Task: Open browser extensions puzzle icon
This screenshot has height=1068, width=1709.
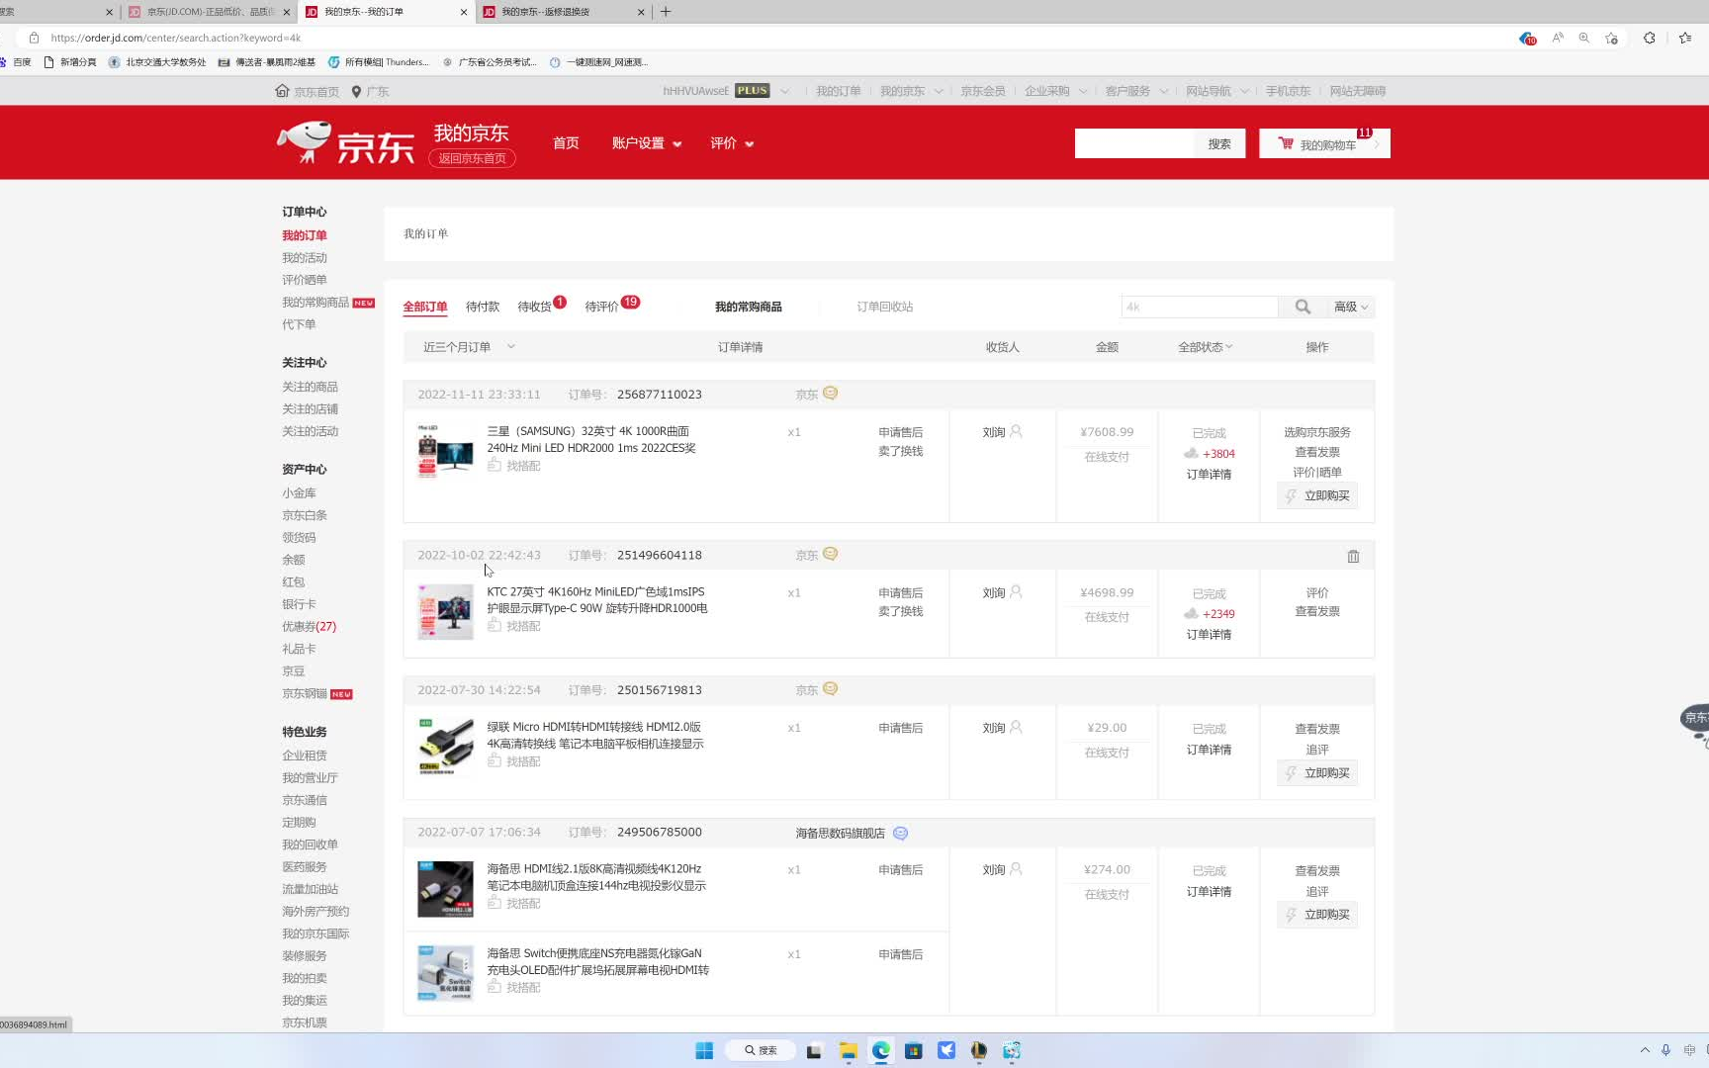Action: [x=1649, y=38]
